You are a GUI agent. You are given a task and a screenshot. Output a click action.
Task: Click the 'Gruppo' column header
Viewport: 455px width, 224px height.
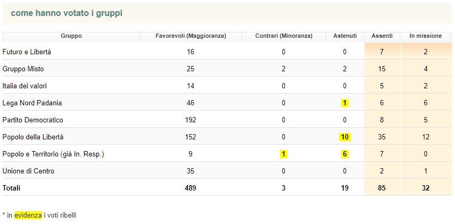coord(71,36)
